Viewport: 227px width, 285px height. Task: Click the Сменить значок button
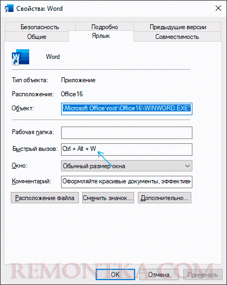tap(108, 197)
